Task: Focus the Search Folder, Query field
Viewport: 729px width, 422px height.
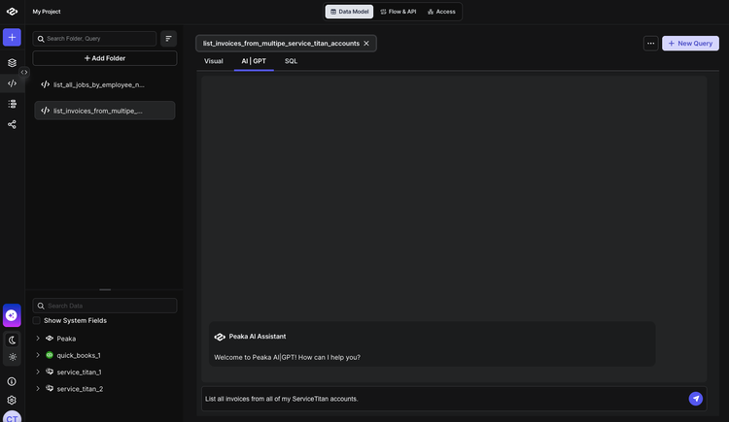Action: 94,39
